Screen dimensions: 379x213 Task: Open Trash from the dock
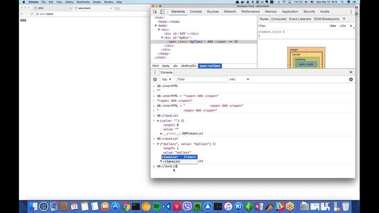pos(346,206)
